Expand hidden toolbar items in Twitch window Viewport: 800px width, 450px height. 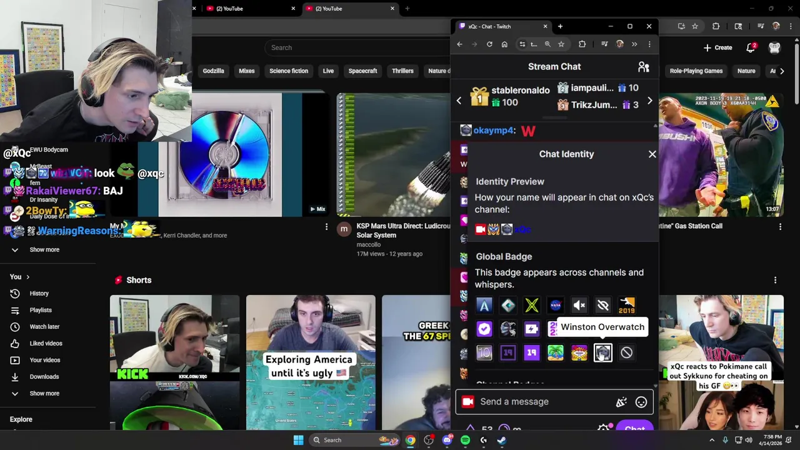click(634, 44)
